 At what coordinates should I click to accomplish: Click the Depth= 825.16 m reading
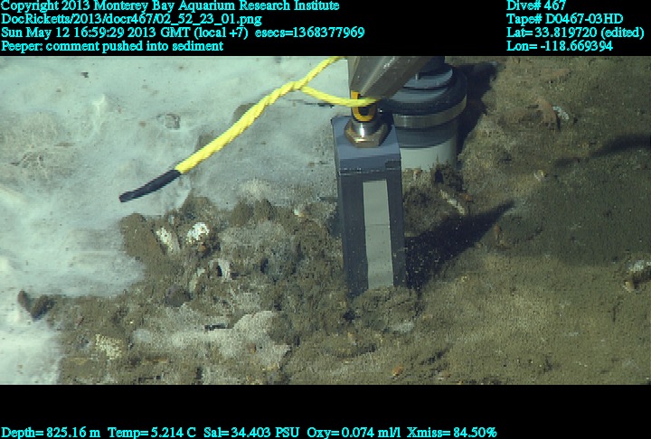[51, 433]
